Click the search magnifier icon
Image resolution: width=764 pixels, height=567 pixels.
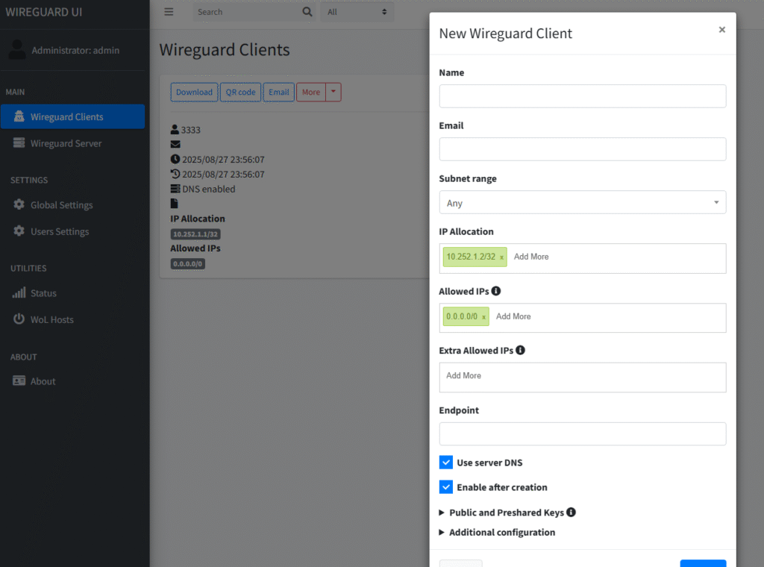click(307, 12)
